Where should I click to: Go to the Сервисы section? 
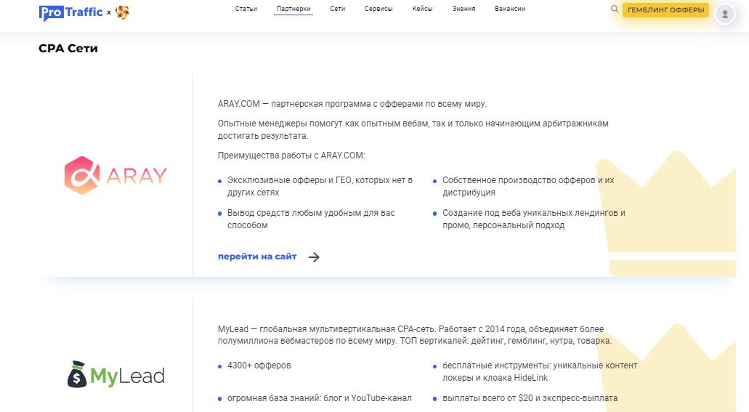click(378, 9)
